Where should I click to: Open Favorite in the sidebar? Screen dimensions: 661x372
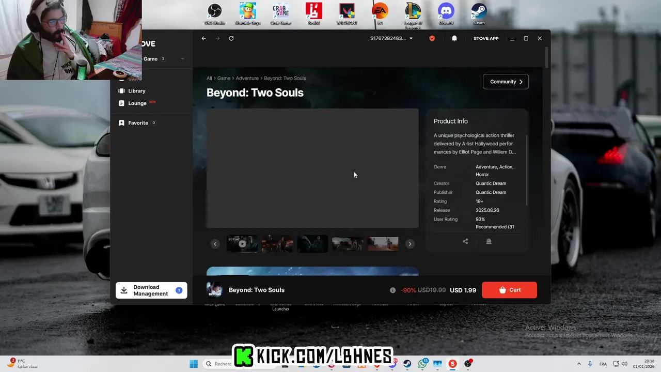click(x=137, y=123)
